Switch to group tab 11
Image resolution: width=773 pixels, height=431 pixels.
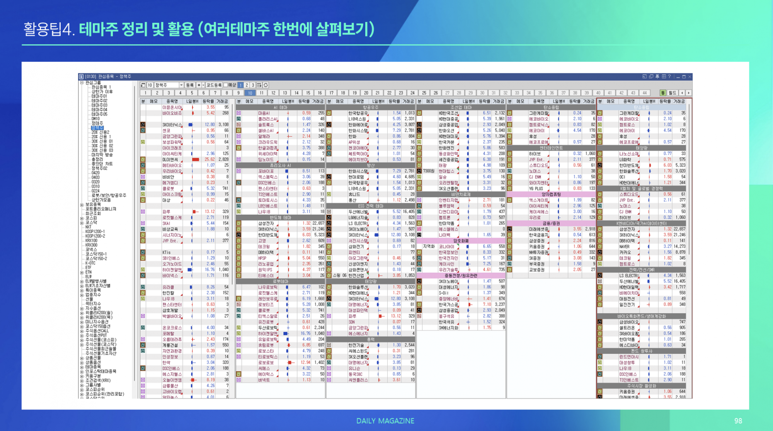coord(262,93)
